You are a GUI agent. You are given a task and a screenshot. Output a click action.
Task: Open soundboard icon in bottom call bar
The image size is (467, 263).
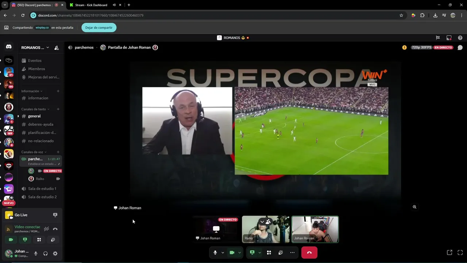click(x=281, y=252)
